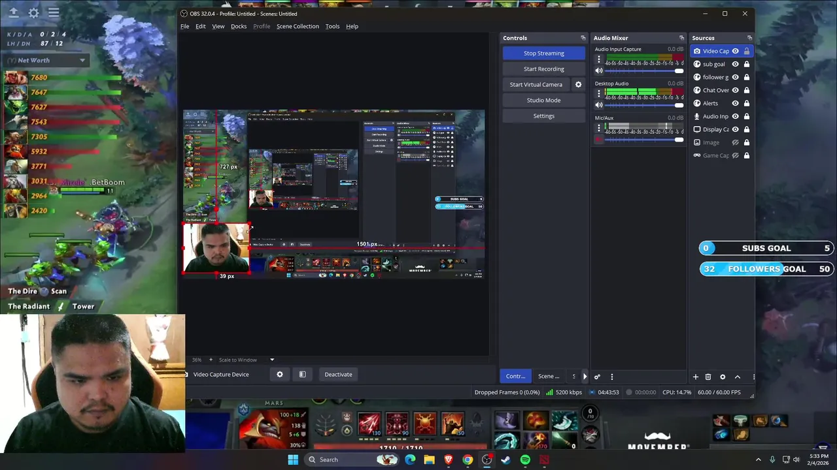
Task: Open Mic/Aux three-dot options menu
Action: click(598, 128)
